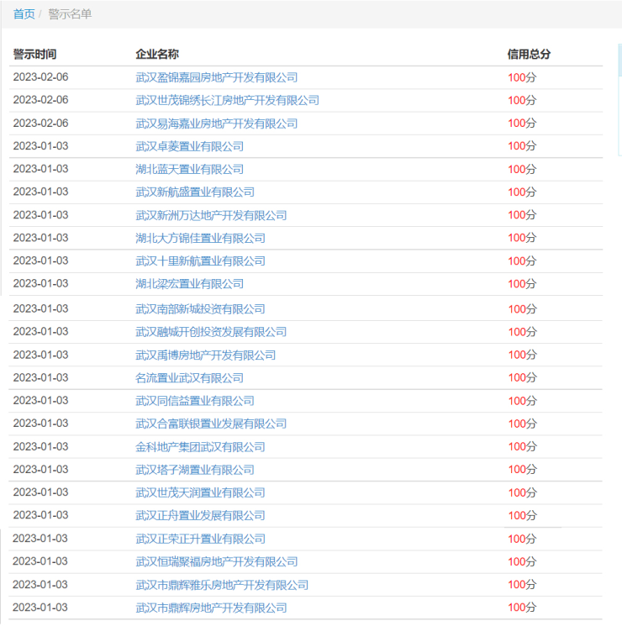The width and height of the screenshot is (622, 637).
Task: Click the 100分 score for 金科地产集团武汉
Action: click(x=523, y=446)
